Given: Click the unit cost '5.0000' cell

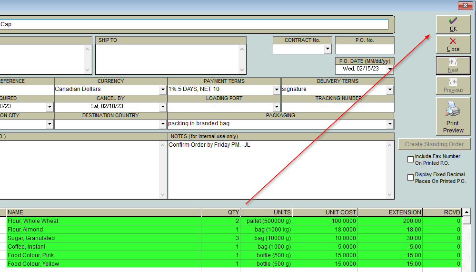Looking at the screenshot, I should (325, 246).
